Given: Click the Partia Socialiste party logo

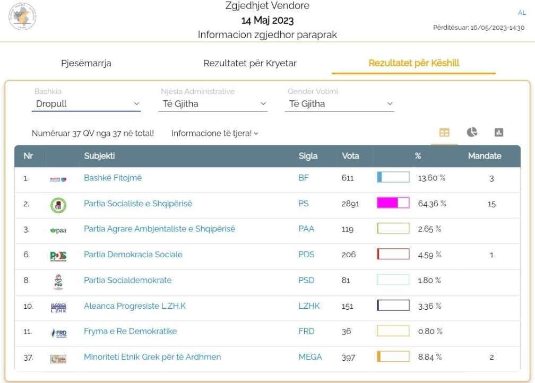Looking at the screenshot, I should [58, 205].
